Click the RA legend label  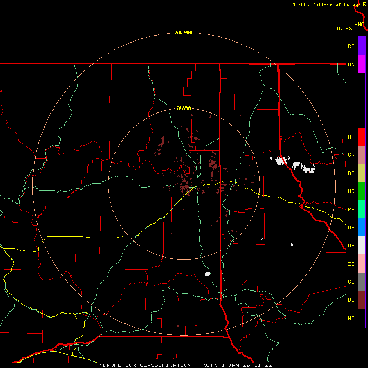[x=351, y=210]
